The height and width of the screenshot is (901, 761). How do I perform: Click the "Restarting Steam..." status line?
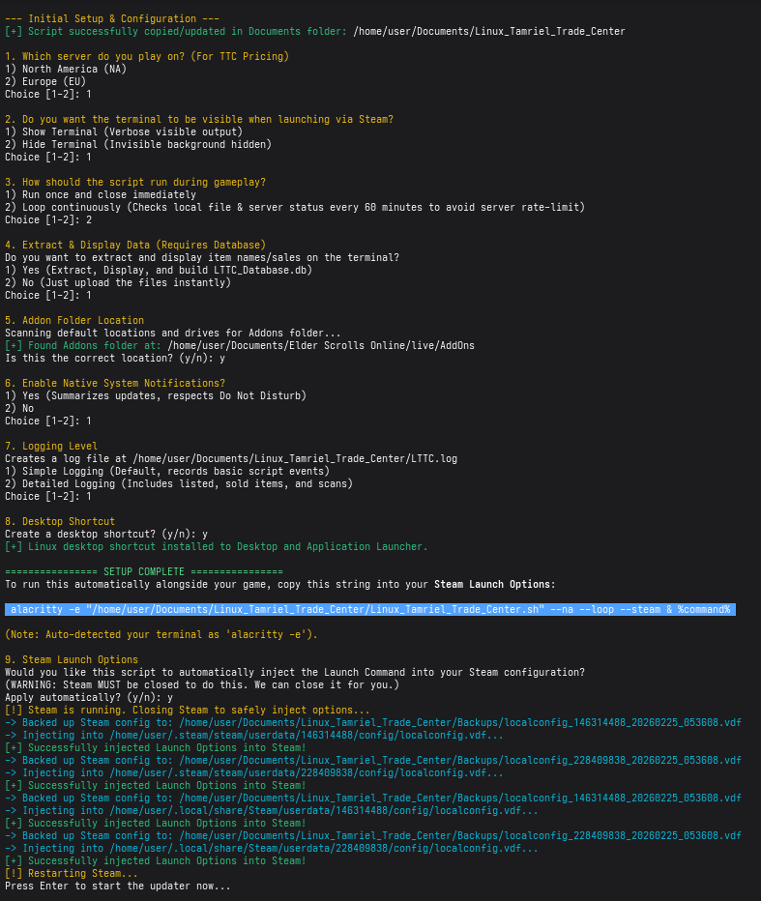(x=71, y=873)
